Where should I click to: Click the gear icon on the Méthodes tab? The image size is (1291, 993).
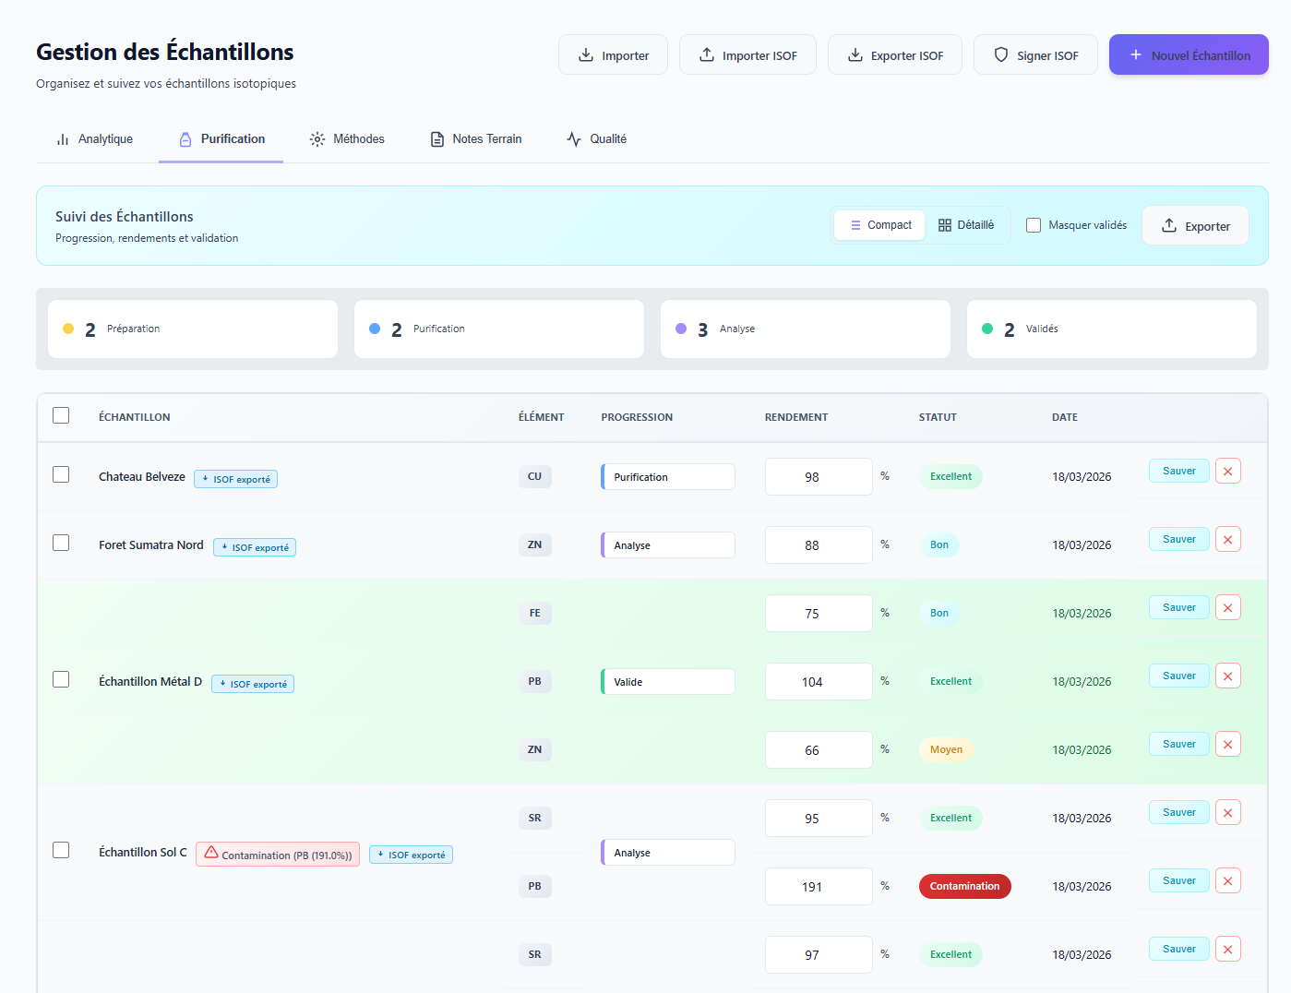(317, 139)
